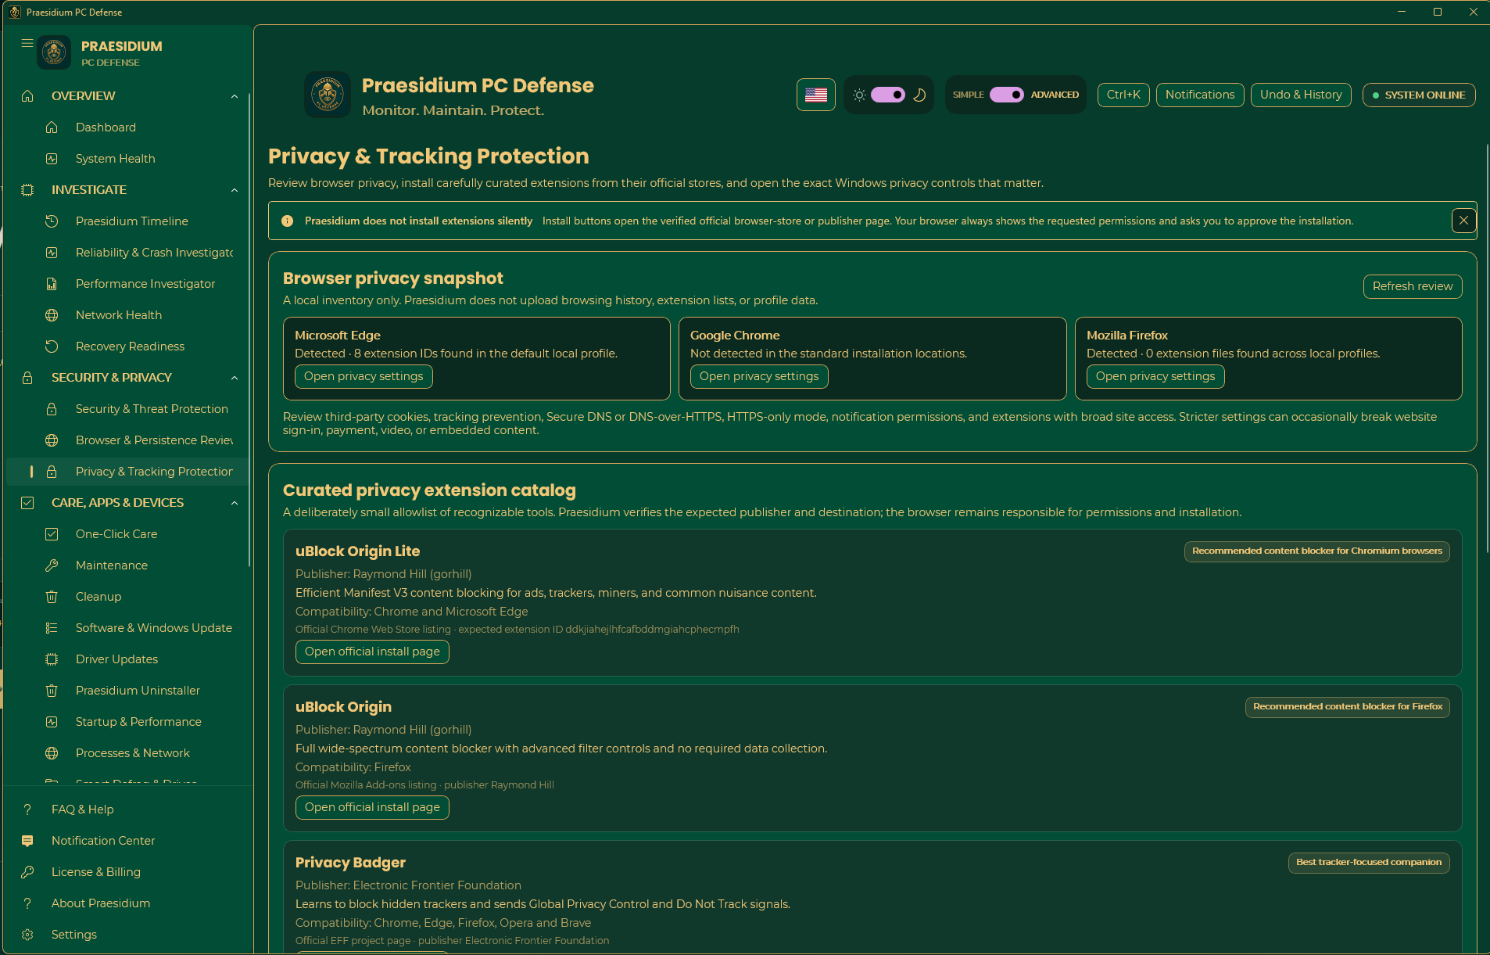Collapse the OVERVIEW section chevron
The width and height of the screenshot is (1490, 955).
coord(235,96)
